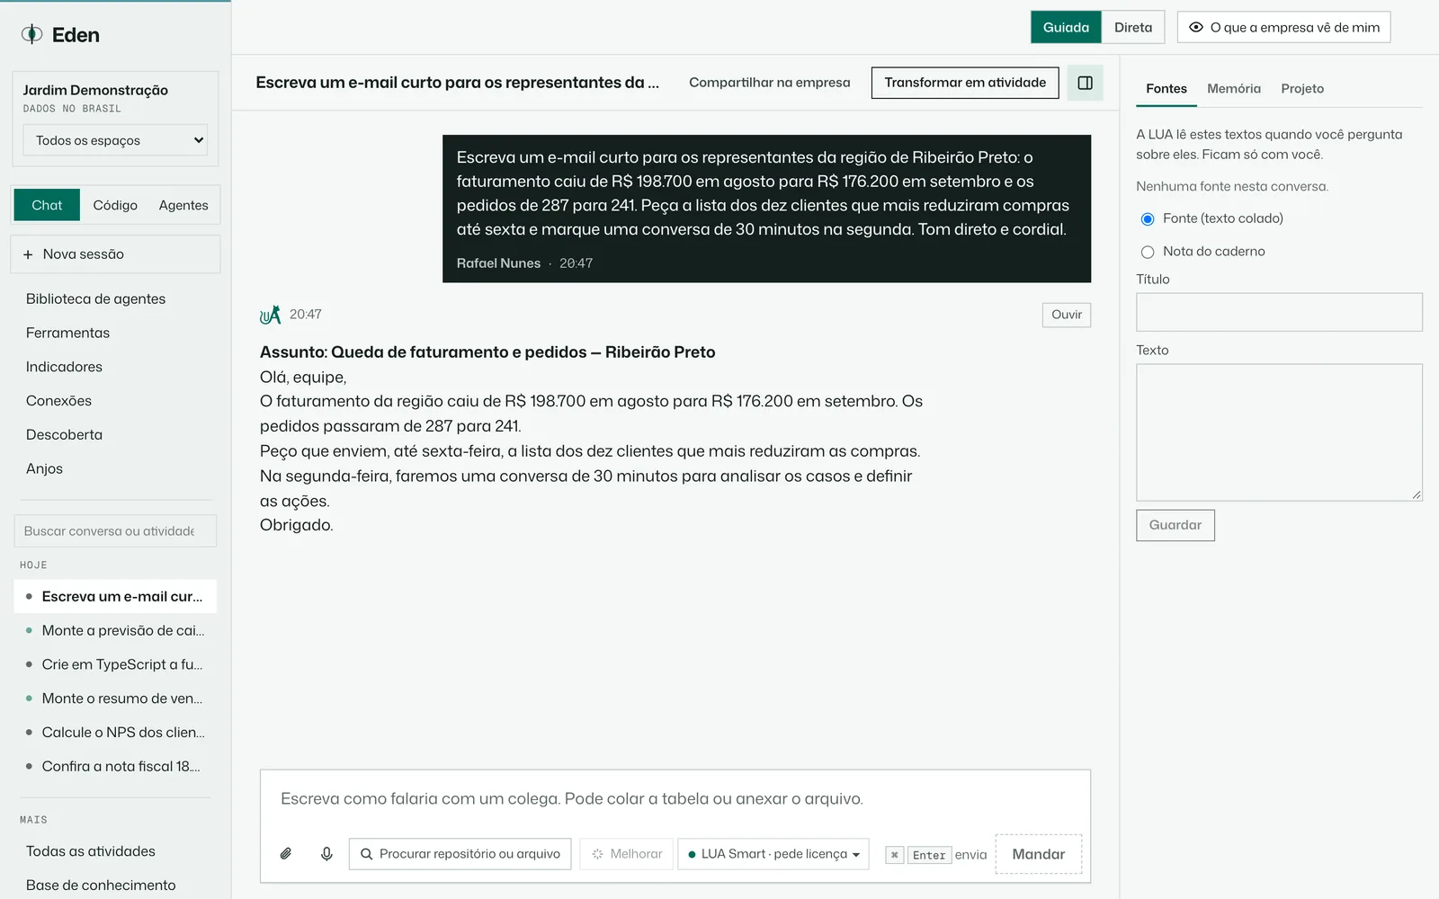
Task: Click the Título input field
Action: click(1279, 312)
